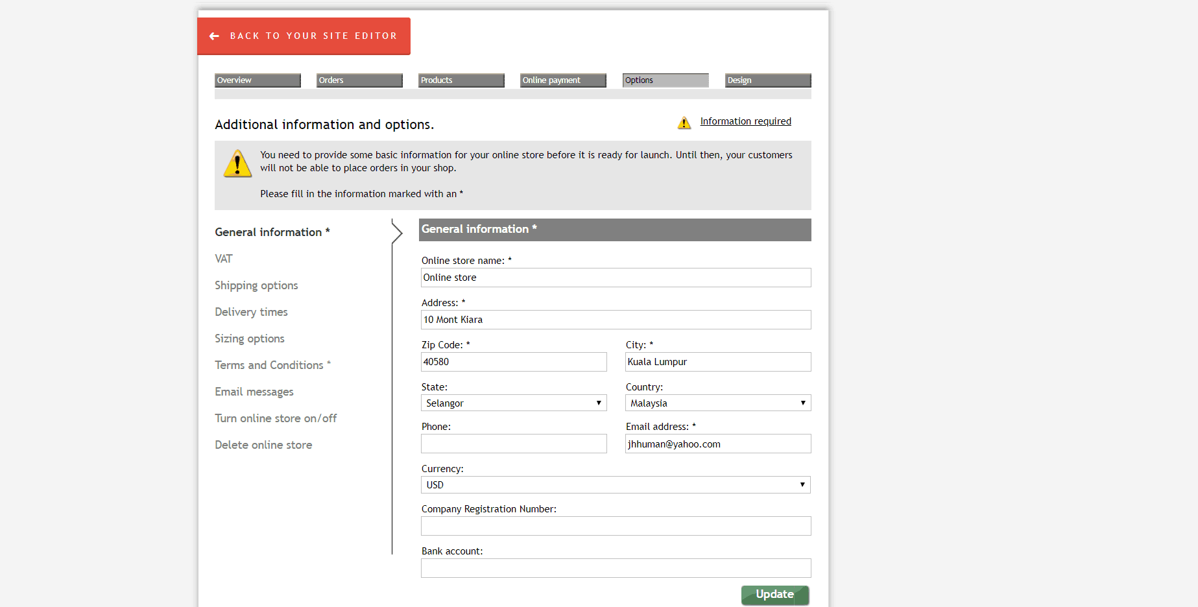Viewport: 1198px width, 607px height.
Task: Click the 'Bank account:' label
Action: point(452,551)
